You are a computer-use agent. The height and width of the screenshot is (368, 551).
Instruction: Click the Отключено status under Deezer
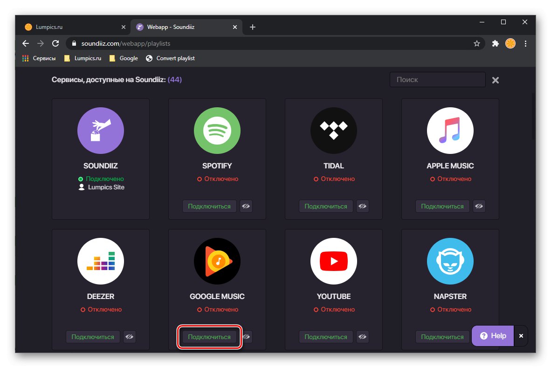pos(105,309)
